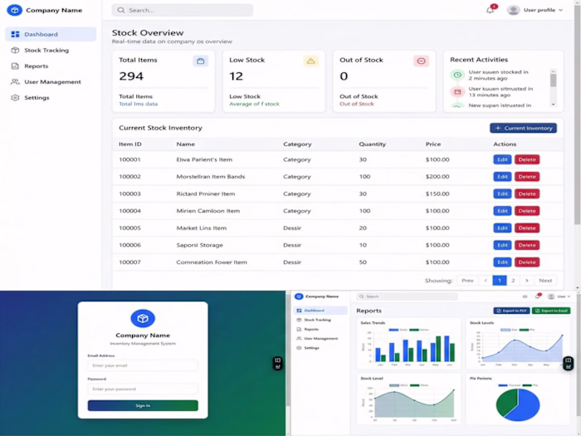
Task: Click the green clock icon in Recent Activities
Action: coord(457,75)
